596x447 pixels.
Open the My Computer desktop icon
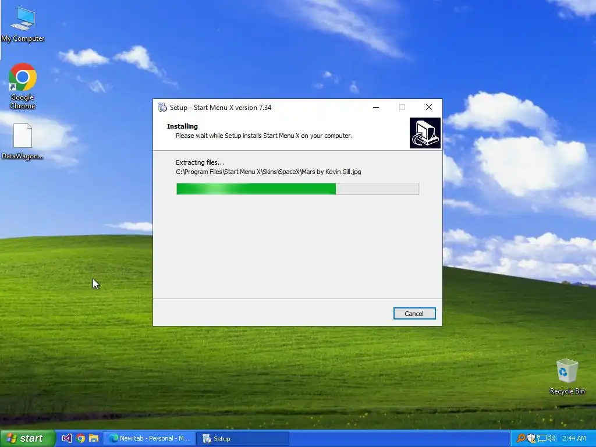[23, 24]
